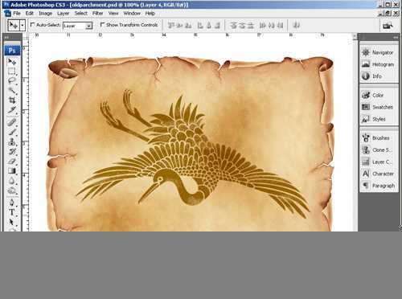Open the Help menu

150,13
